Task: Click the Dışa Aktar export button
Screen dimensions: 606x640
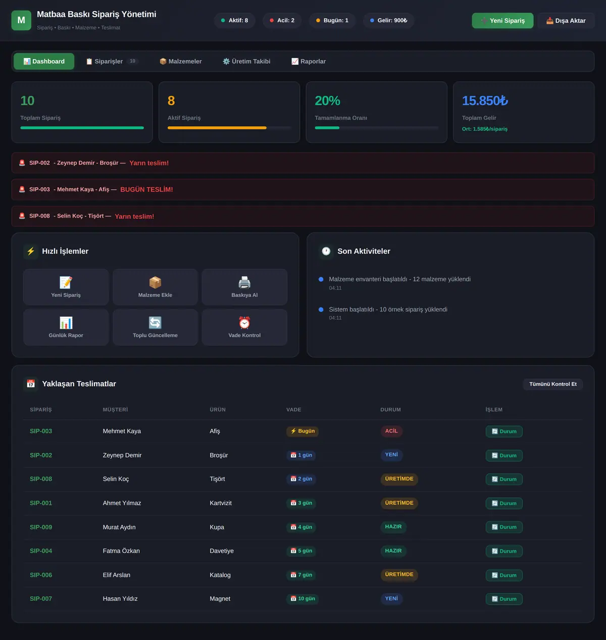Action: coord(566,21)
